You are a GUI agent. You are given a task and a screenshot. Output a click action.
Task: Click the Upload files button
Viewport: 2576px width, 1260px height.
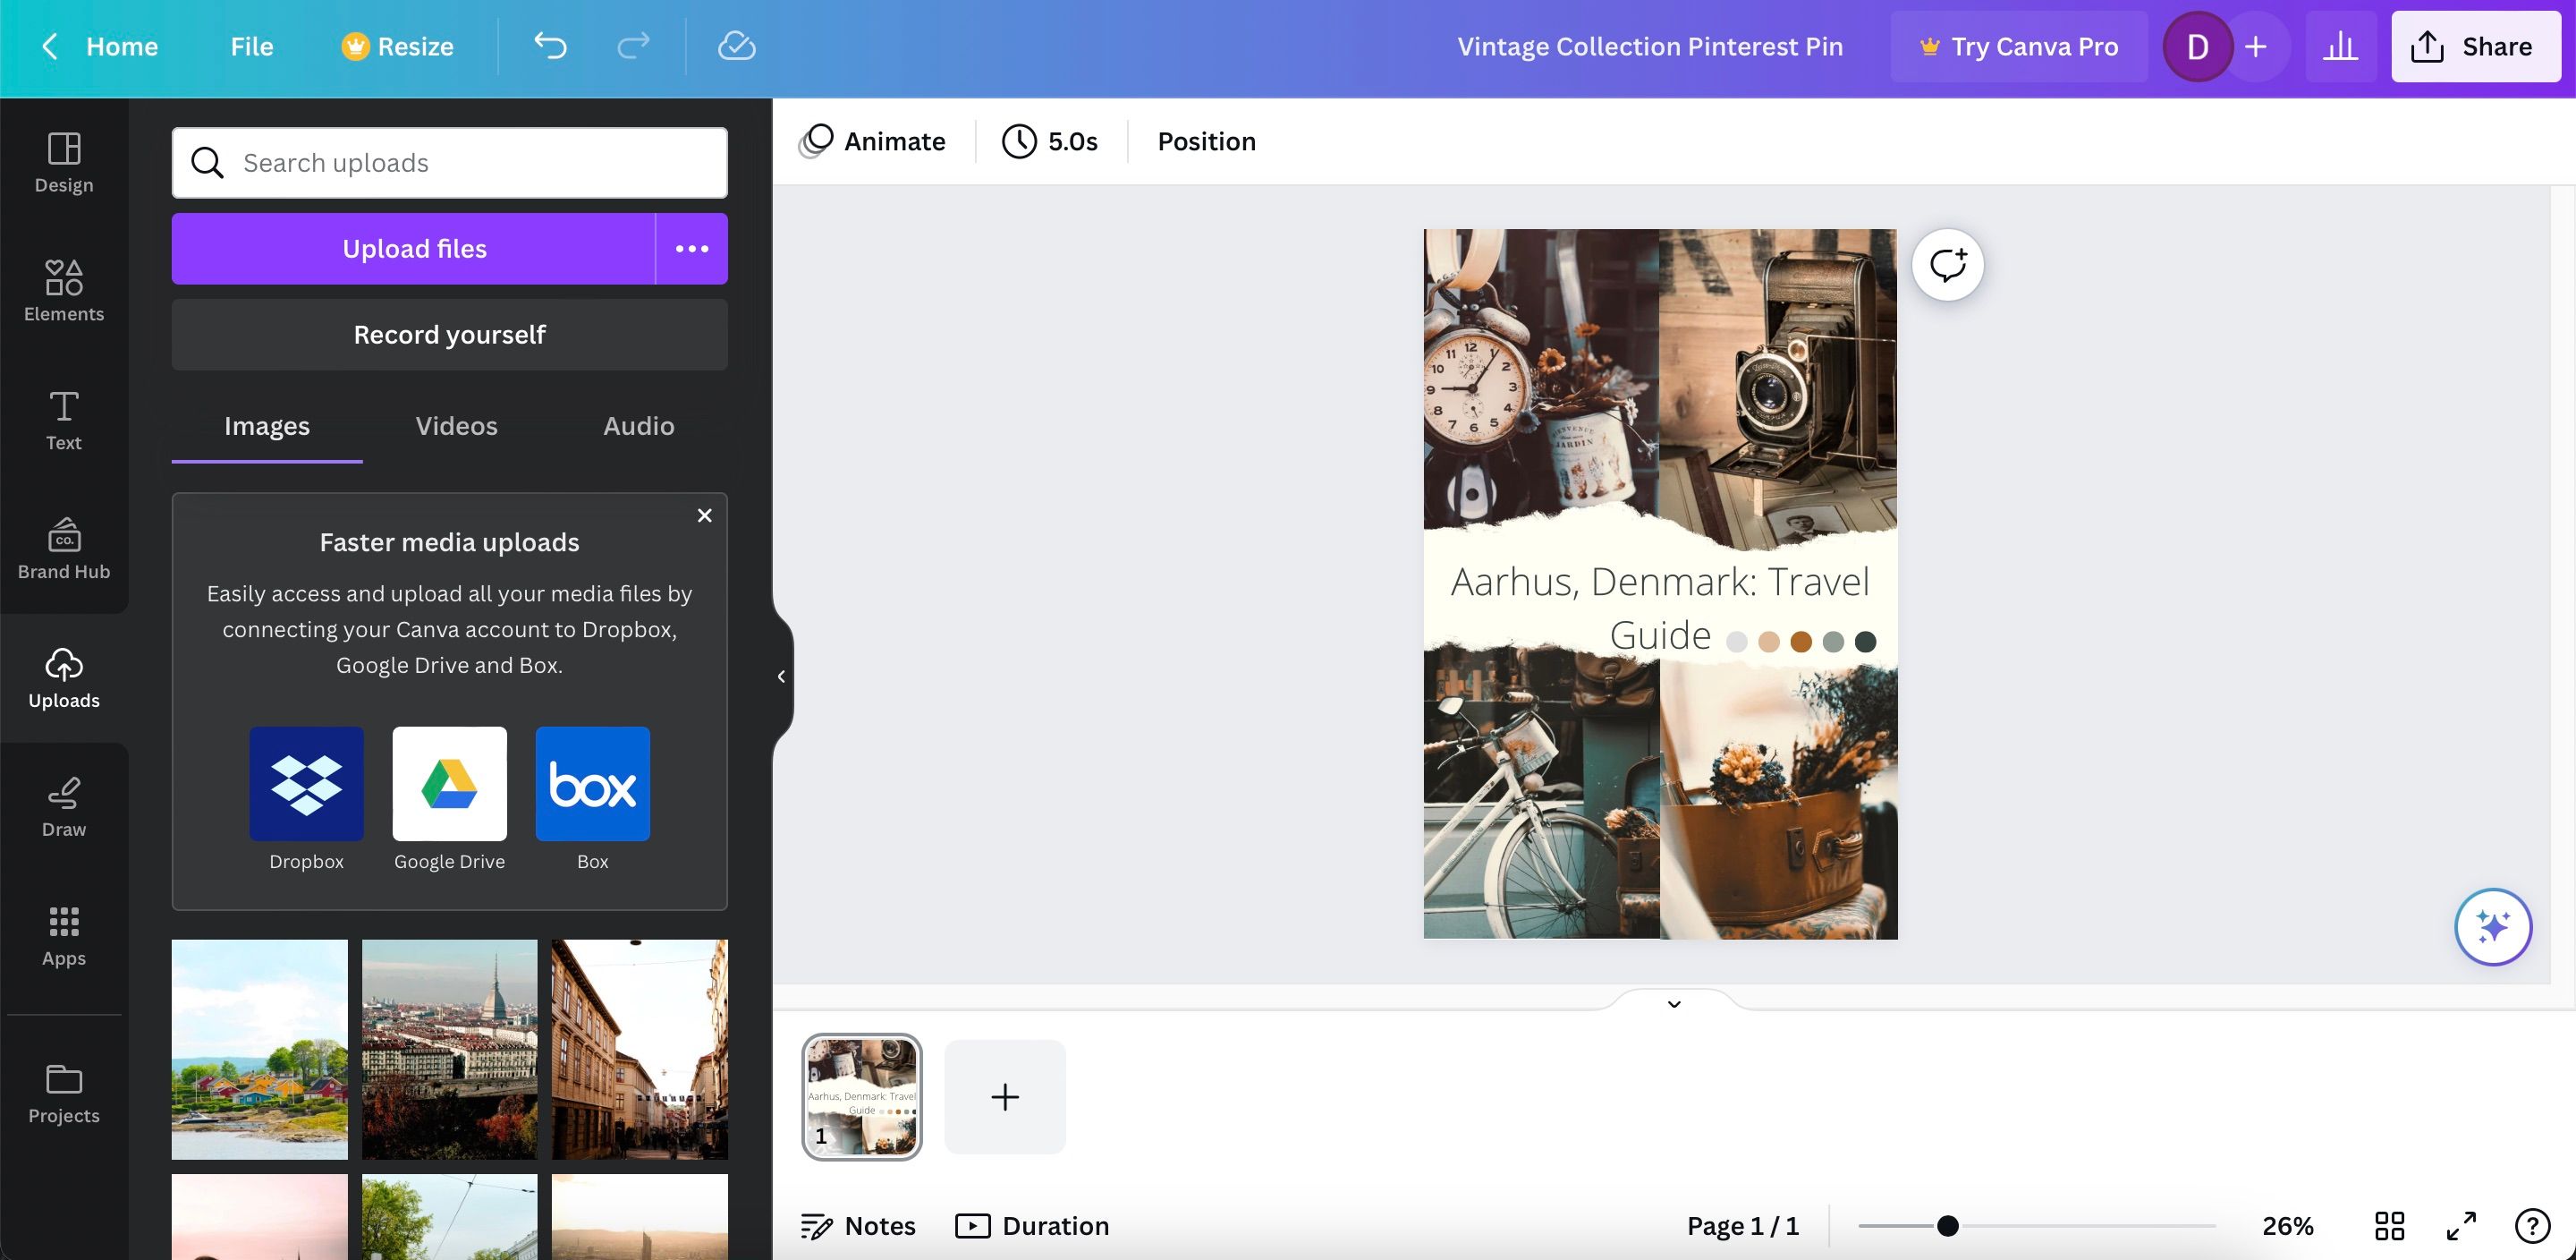(414, 248)
